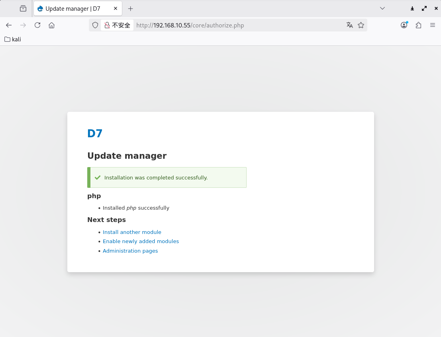Open the hamburger application menu
Screen dimensions: 441x337
(x=433, y=25)
